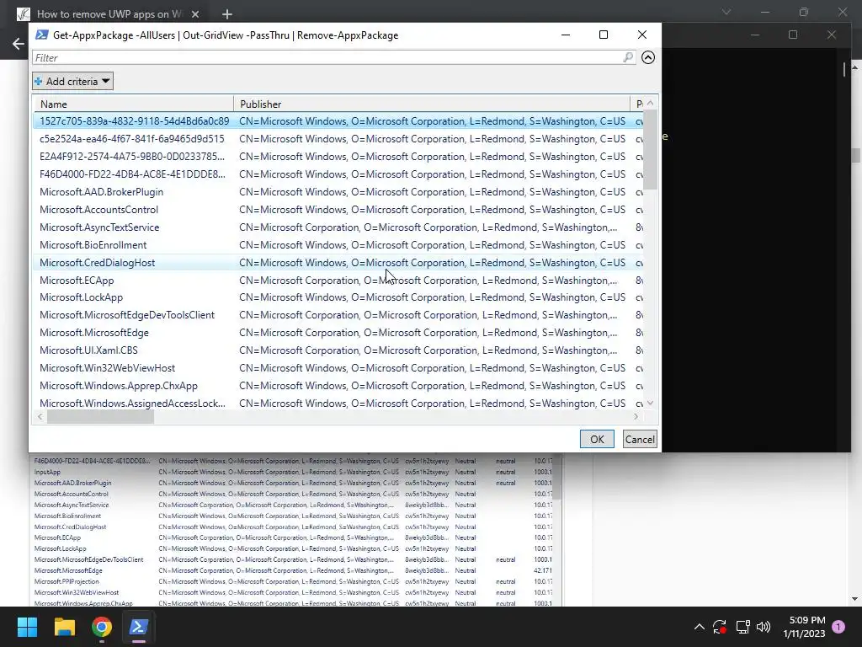
Task: Show hidden system tray icons
Action: coord(700,627)
